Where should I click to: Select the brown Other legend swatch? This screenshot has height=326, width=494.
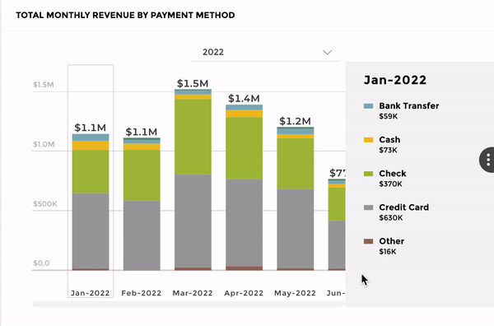coord(368,241)
